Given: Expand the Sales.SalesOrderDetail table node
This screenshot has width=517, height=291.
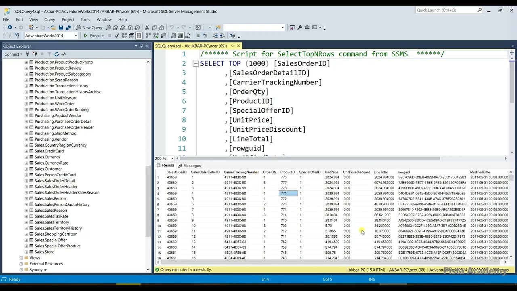Looking at the screenshot, I should (26, 181).
